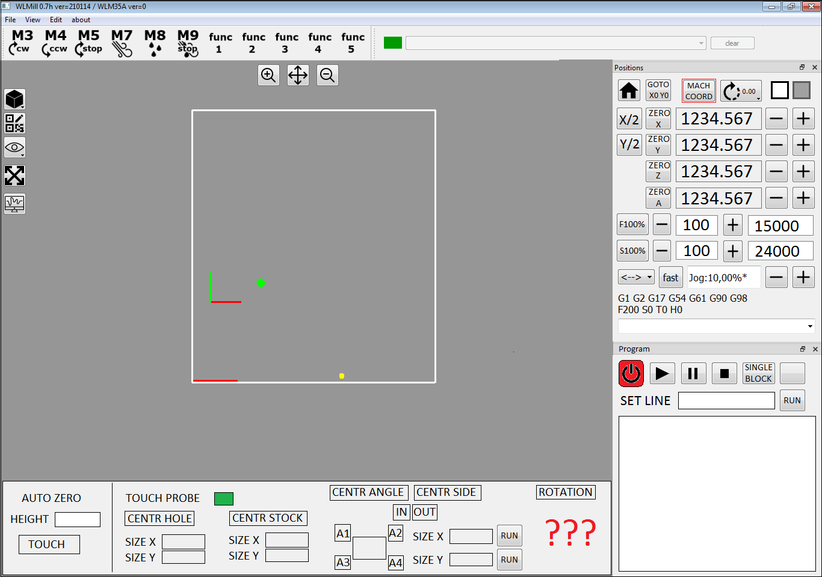
Task: Halve the X coordinate with X/2
Action: point(629,119)
